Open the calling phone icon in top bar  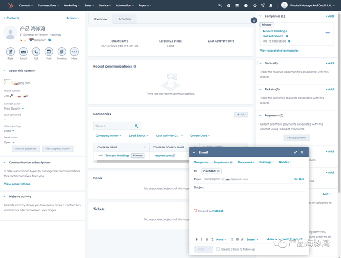pyautogui.click(x=263, y=5)
